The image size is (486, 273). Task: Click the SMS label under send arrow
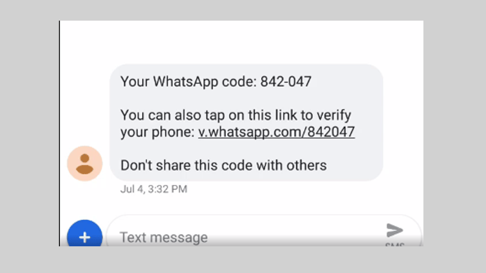(394, 245)
